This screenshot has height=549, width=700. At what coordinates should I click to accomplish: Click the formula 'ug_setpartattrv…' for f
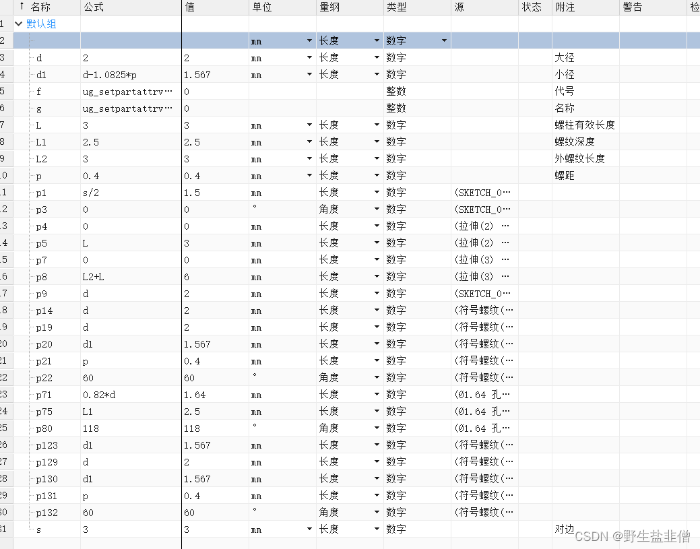127,92
